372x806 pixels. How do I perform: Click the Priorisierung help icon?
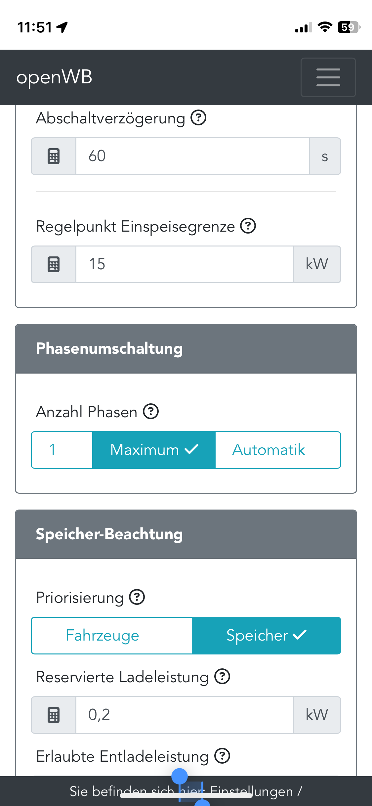tap(137, 597)
